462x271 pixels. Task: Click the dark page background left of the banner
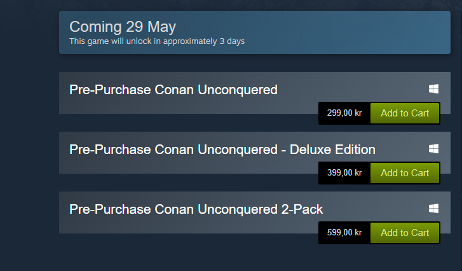[29, 32]
